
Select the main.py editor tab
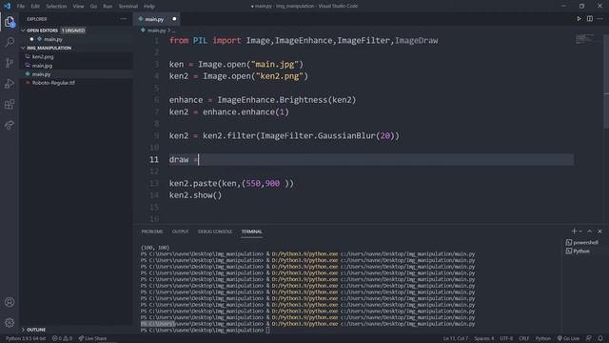(x=154, y=19)
